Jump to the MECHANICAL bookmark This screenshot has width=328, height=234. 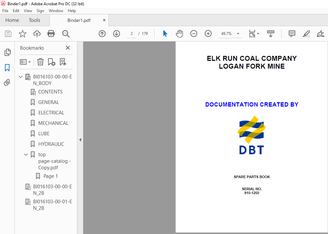click(x=53, y=123)
